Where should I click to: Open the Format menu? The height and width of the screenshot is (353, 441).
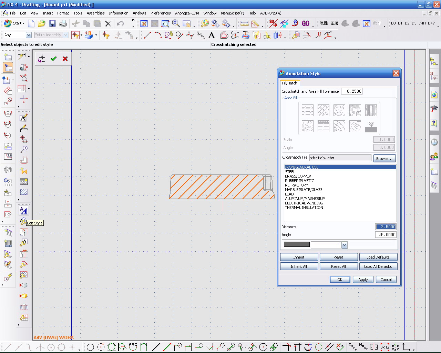(x=63, y=13)
